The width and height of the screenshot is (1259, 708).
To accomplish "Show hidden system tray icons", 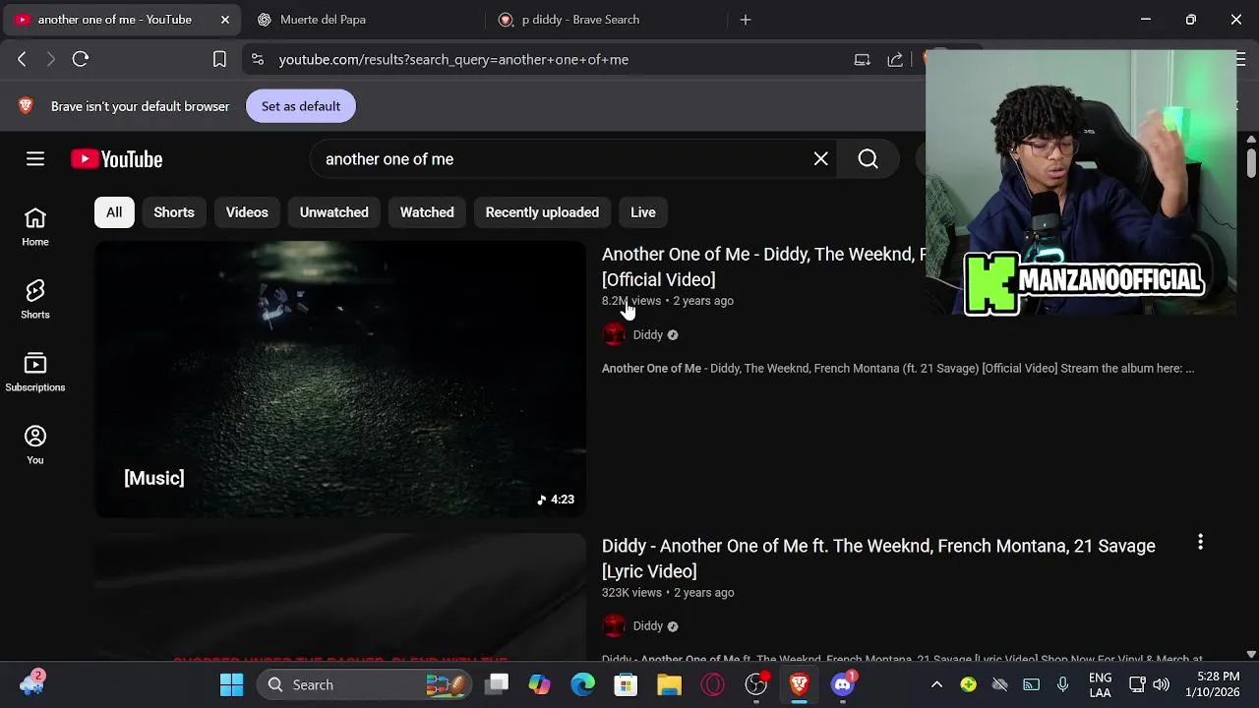I will pyautogui.click(x=936, y=684).
